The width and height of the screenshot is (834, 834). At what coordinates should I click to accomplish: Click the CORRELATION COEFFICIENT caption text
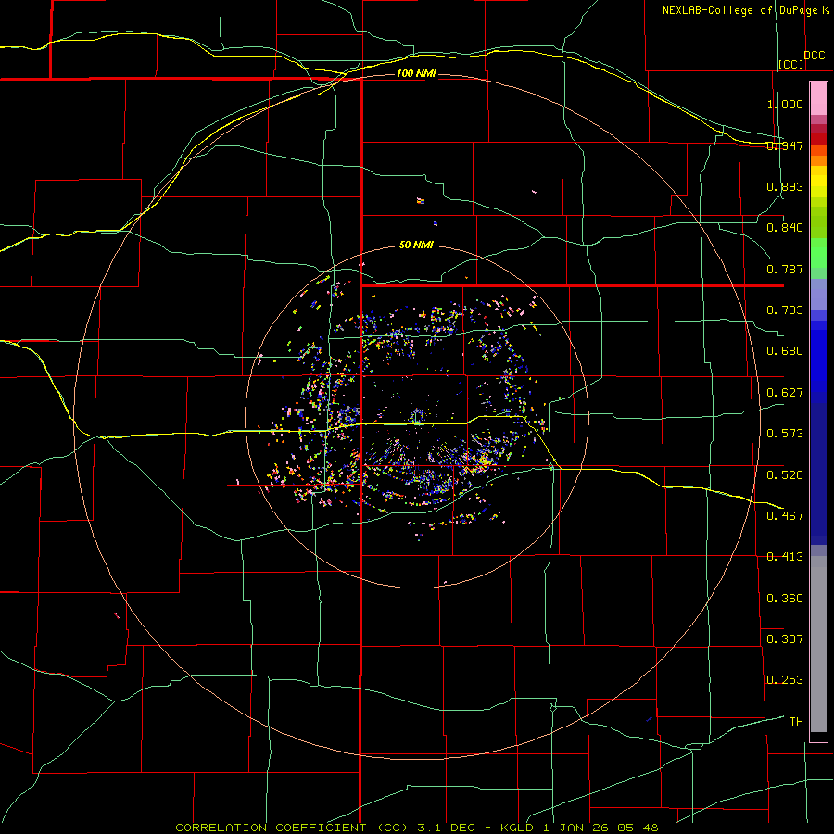(x=271, y=828)
